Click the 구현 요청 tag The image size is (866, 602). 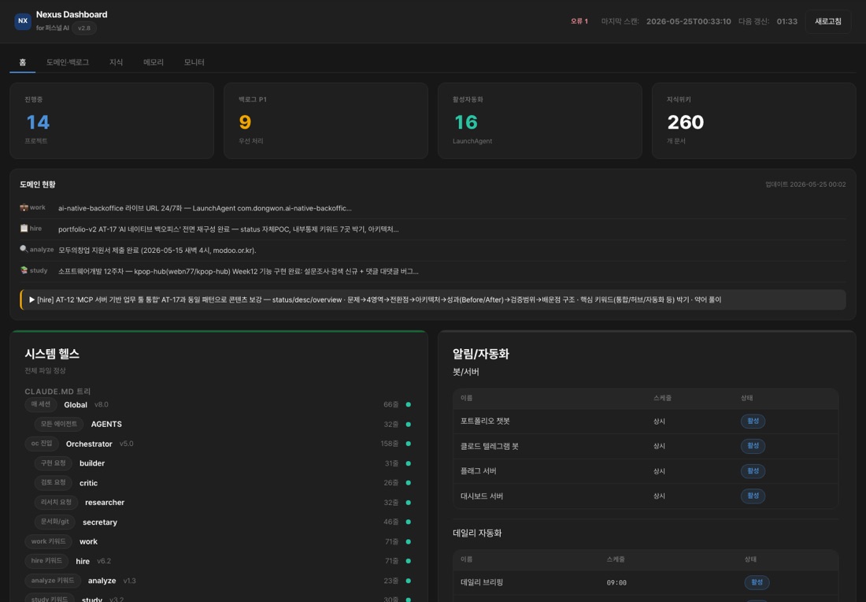[x=53, y=463]
